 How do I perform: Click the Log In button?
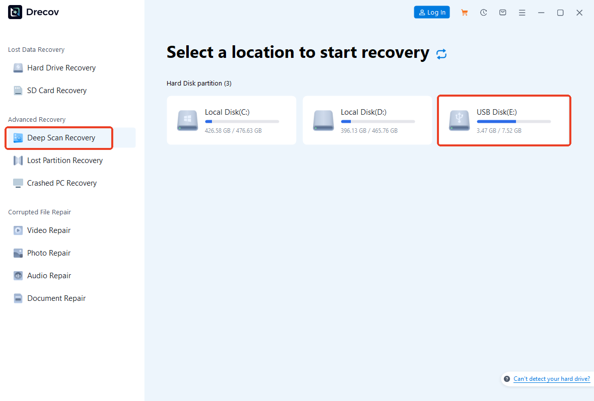tap(431, 12)
